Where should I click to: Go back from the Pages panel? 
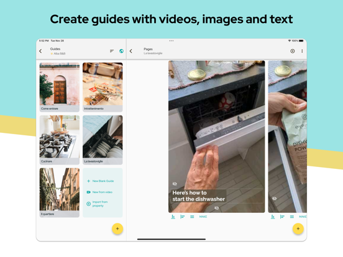click(x=131, y=51)
